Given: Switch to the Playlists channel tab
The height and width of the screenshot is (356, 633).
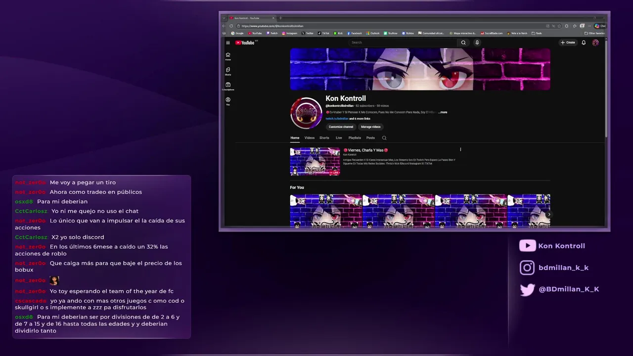Looking at the screenshot, I should [x=355, y=138].
